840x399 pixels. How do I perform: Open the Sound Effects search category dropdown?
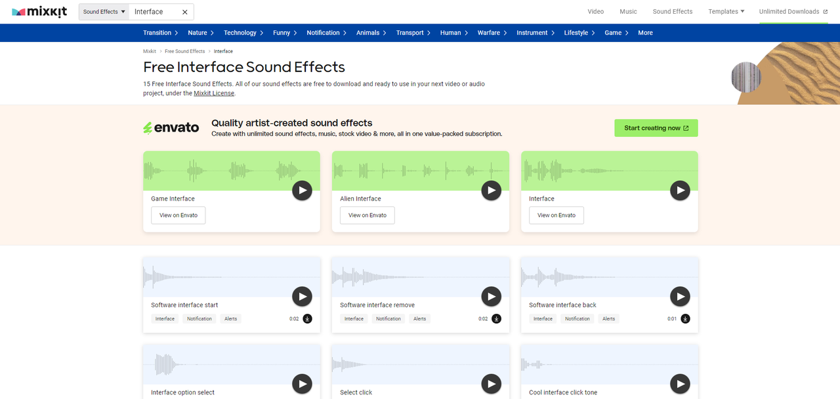104,12
